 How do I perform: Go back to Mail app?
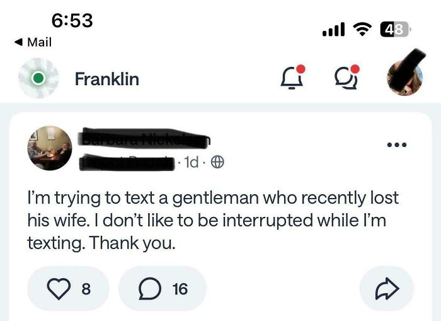pos(33,42)
